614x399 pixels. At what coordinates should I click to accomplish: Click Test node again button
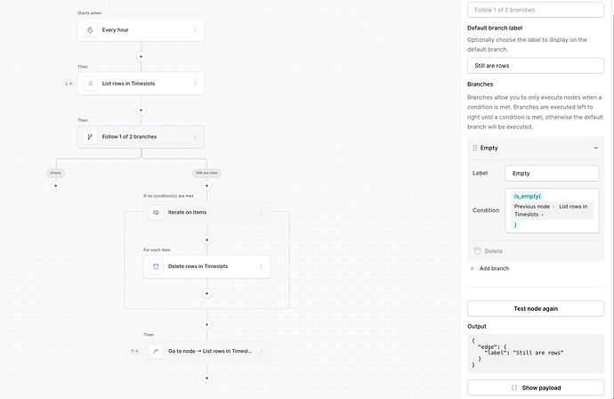[x=536, y=308]
